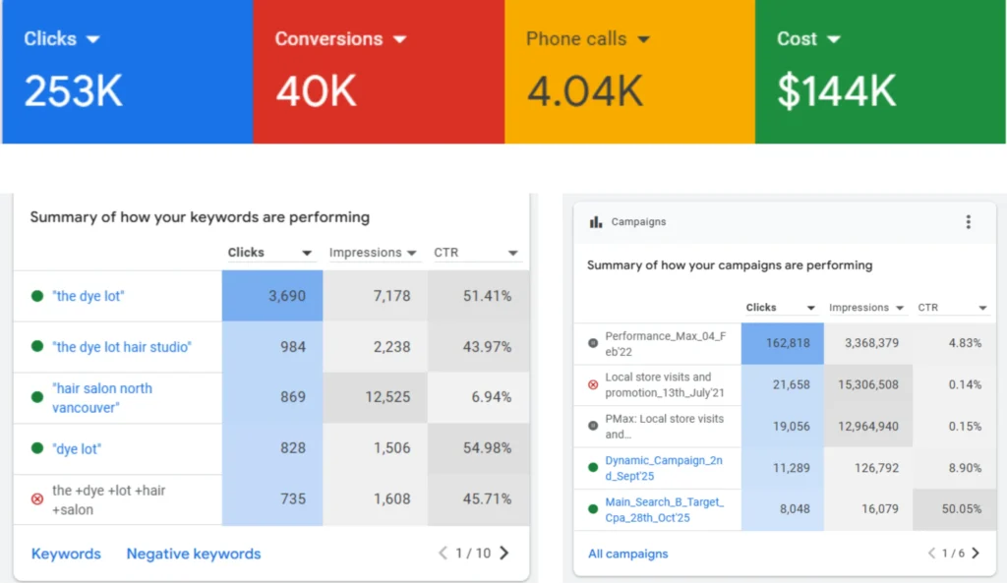1007x583 pixels.
Task: Click previous page arrow in campaigns card
Action: pyautogui.click(x=932, y=554)
